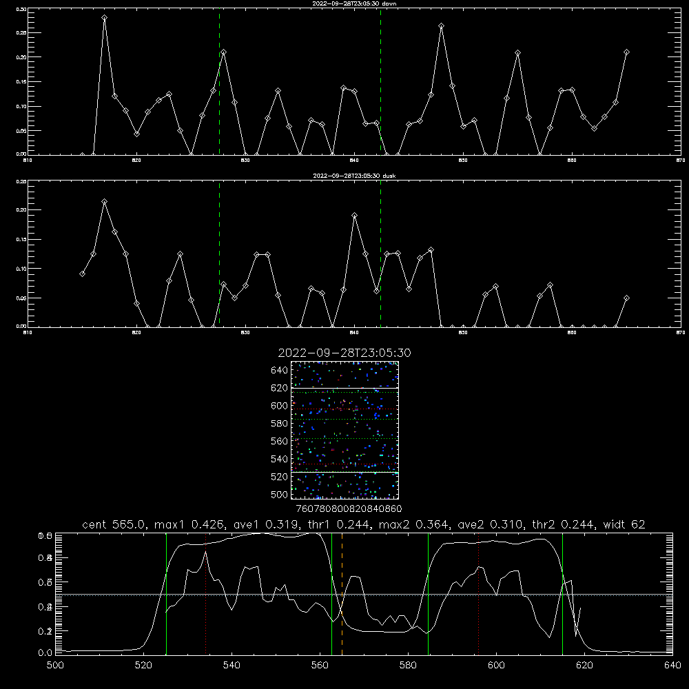
Task: Click the bottom plot x-axis label 580
Action: point(408,666)
